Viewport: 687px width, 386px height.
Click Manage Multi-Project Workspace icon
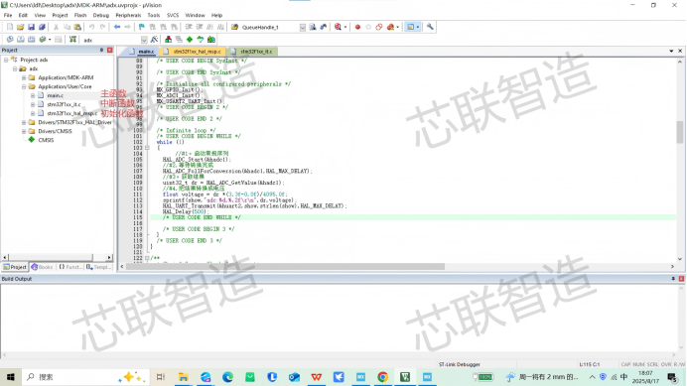[179, 40]
